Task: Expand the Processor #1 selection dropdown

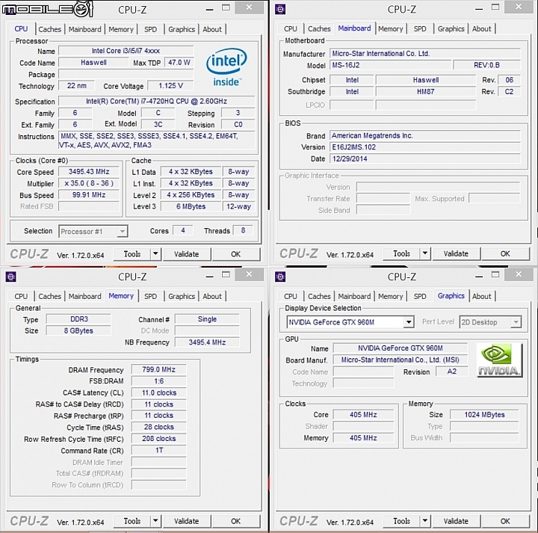Action: pos(122,232)
